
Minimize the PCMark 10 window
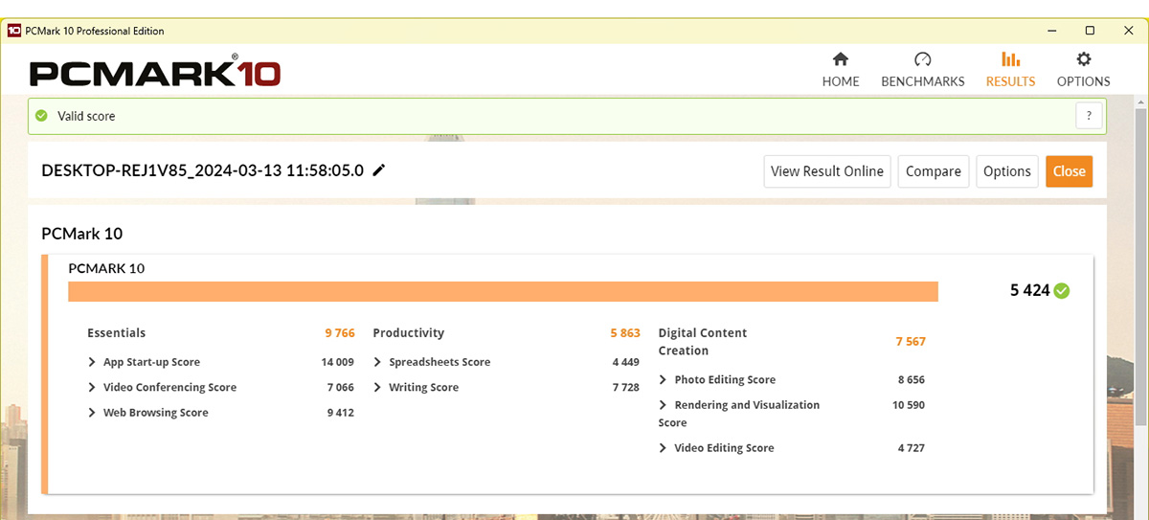point(1051,31)
